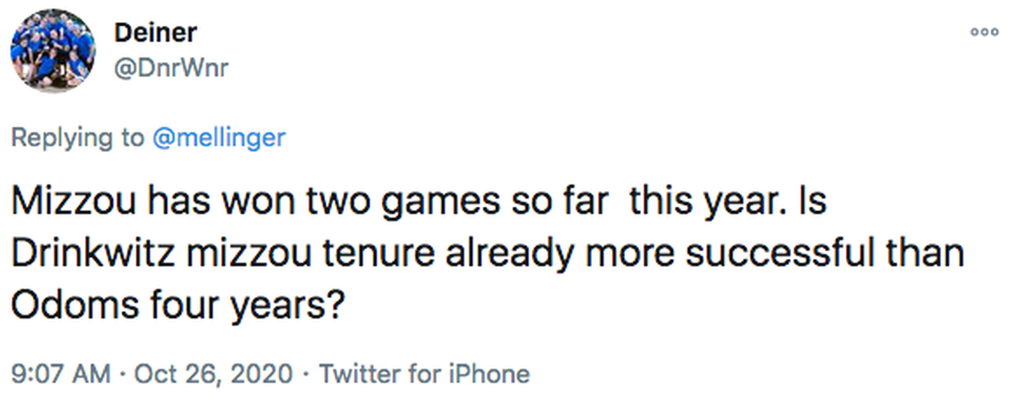Open Deiner's profile avatar picture

pos(52,51)
